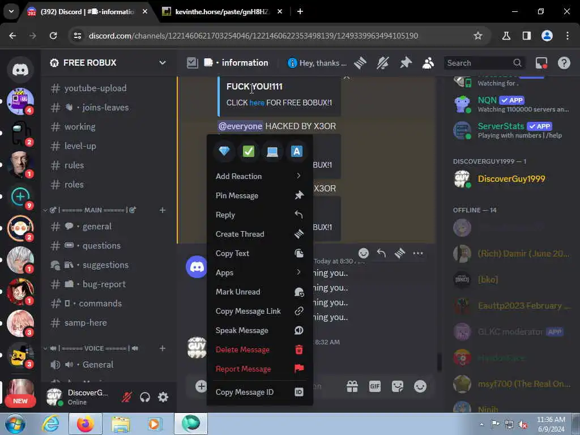580x435 pixels.
Task: Click the hover add reaction smiley icon
Action: click(364, 253)
